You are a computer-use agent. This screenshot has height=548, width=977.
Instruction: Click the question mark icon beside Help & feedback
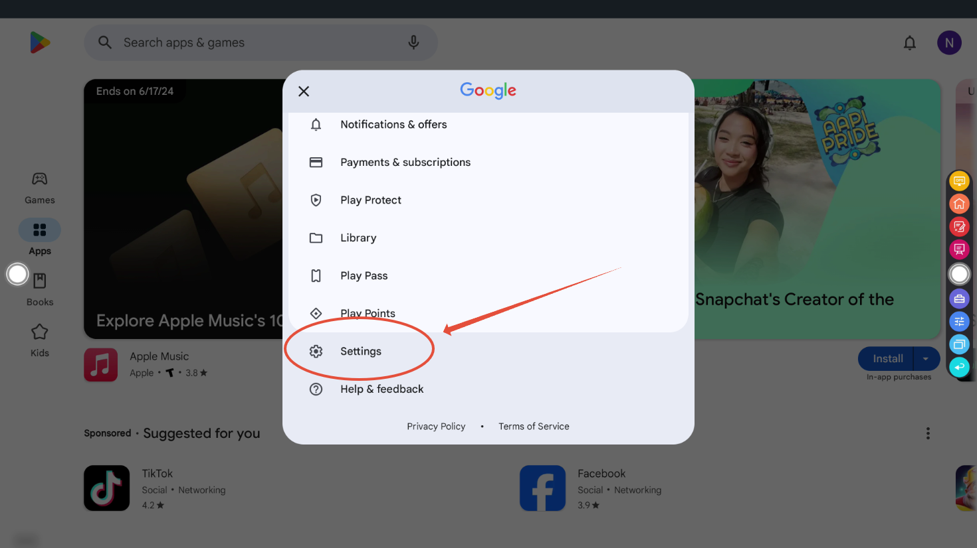coord(316,389)
